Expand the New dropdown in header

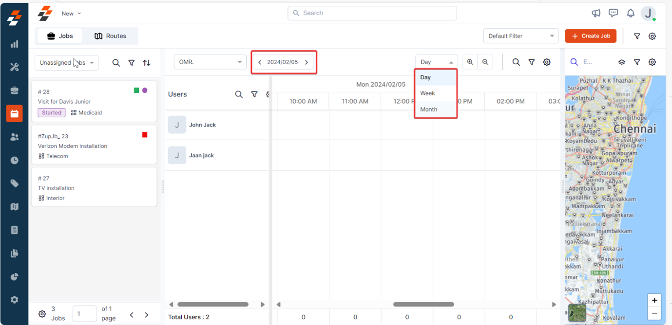click(72, 14)
